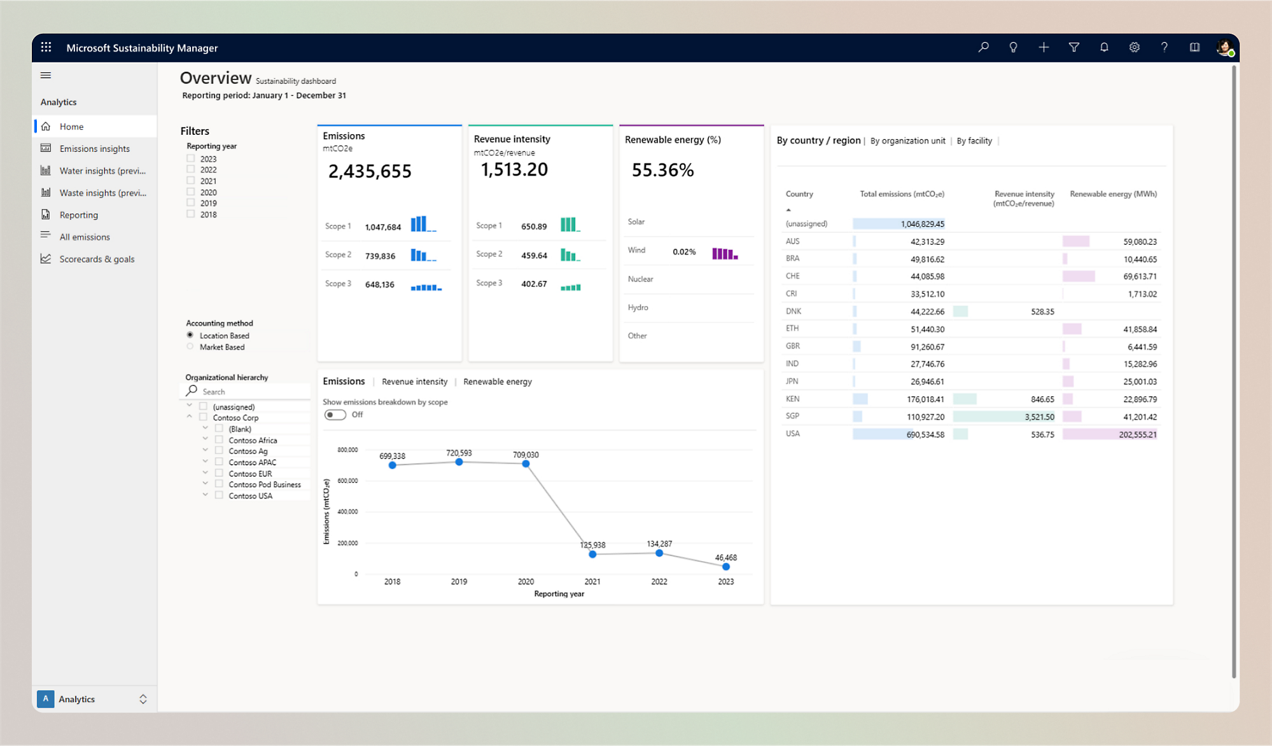Screen dimensions: 1272x746
Task: Click the filter icon in top bar
Action: tap(1074, 48)
